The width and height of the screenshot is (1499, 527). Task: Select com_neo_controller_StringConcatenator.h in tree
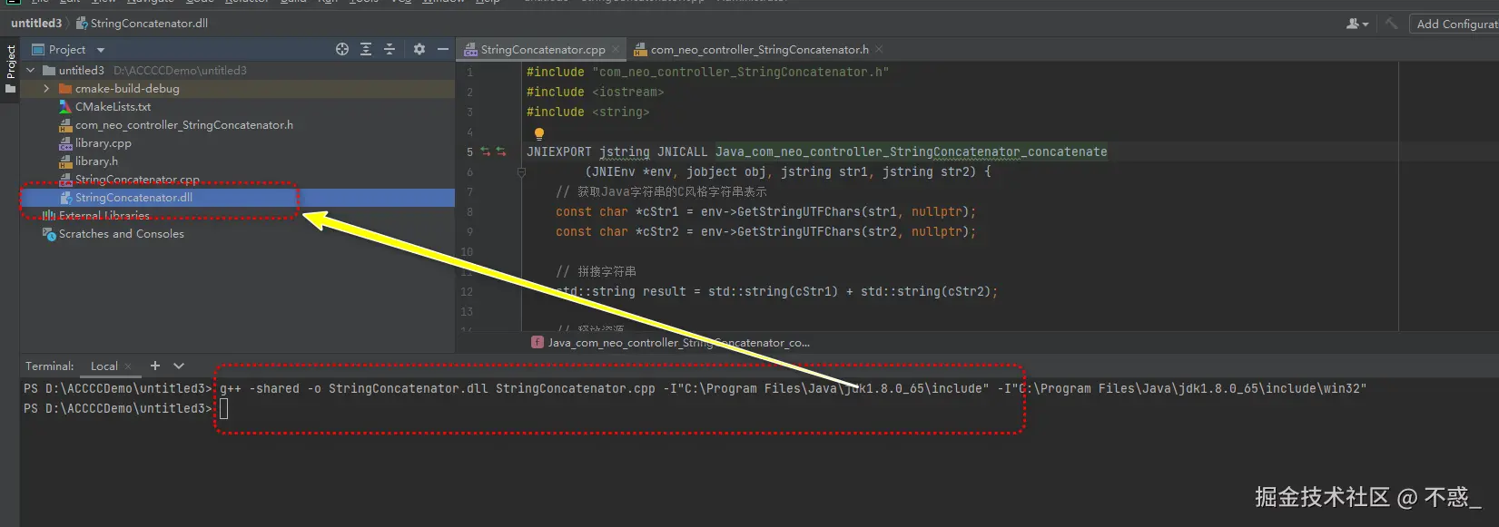point(183,124)
